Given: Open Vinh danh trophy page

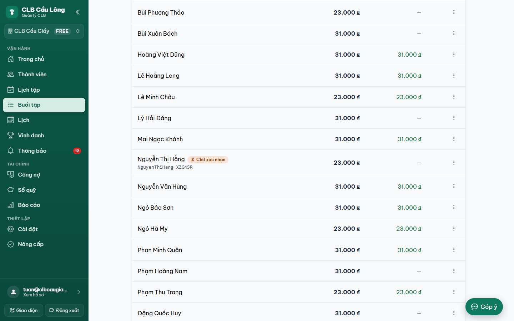Looking at the screenshot, I should (x=44, y=136).
